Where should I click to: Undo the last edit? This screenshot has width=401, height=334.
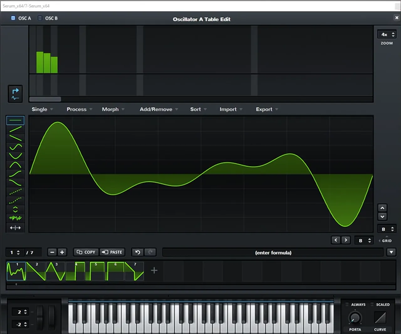(x=138, y=252)
